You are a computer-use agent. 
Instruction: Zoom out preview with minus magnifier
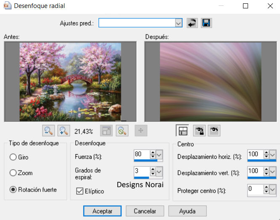click(x=48, y=131)
